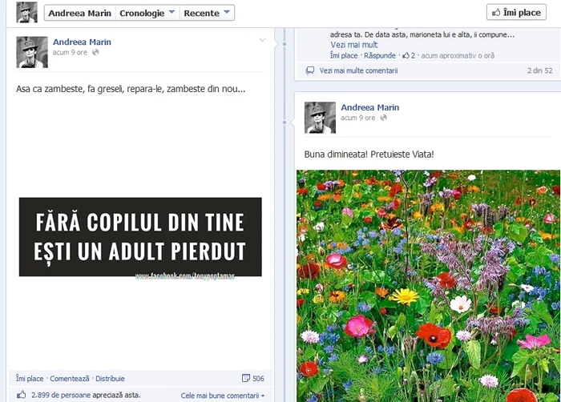Expand 'Cele mai bune comentarii' sorting dropdown

[223, 396]
